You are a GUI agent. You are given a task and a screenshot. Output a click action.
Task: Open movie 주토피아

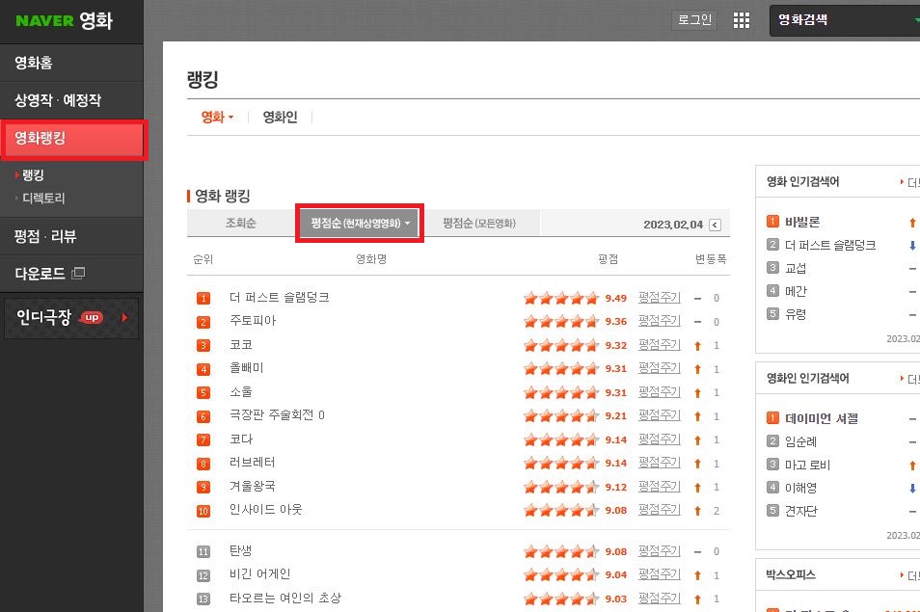pyautogui.click(x=253, y=321)
